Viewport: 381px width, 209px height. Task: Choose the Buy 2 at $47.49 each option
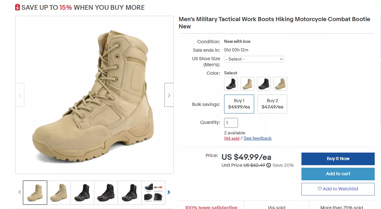point(272,104)
